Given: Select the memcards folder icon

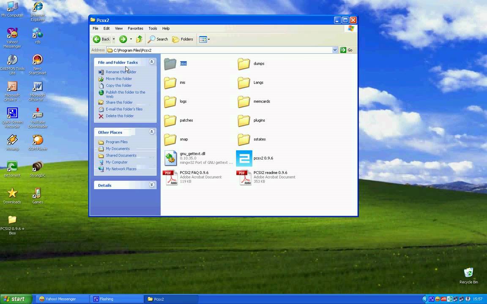Looking at the screenshot, I should 244,101.
